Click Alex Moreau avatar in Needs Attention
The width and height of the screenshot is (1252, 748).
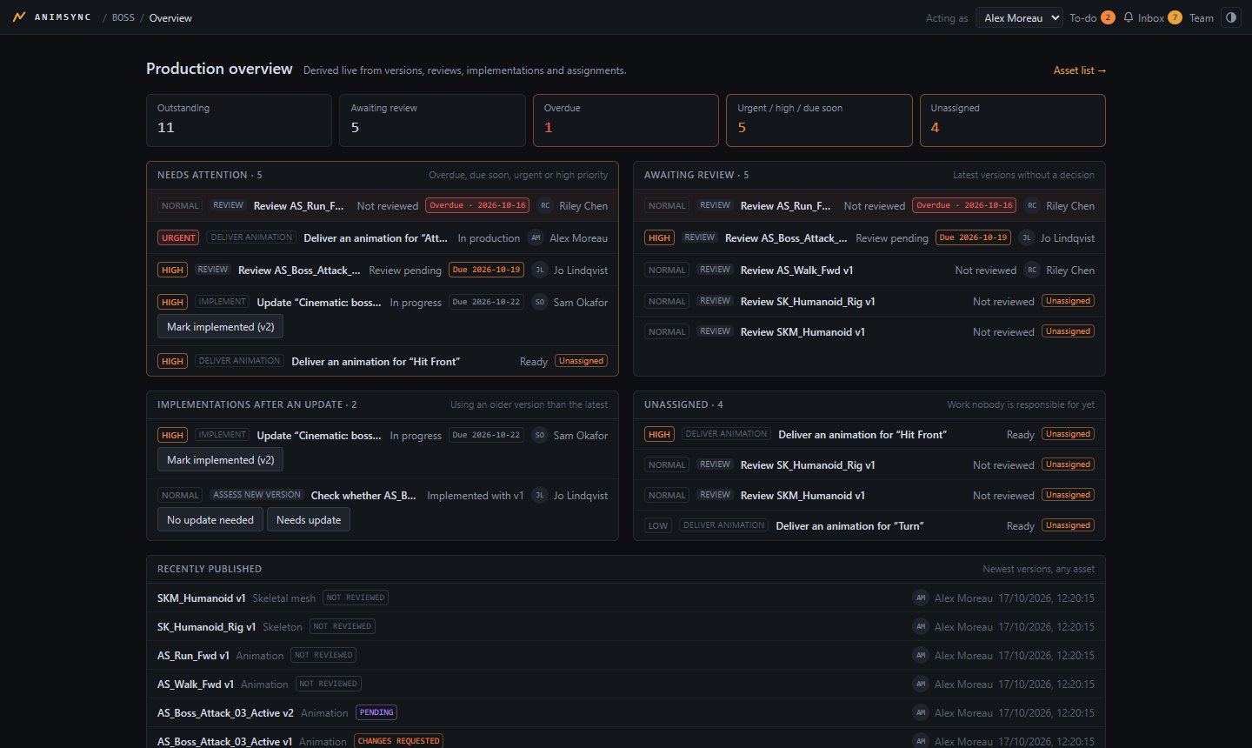tap(536, 238)
